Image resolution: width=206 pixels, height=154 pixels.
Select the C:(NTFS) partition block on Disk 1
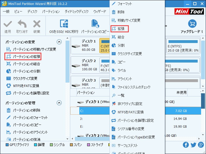(x=105, y=46)
